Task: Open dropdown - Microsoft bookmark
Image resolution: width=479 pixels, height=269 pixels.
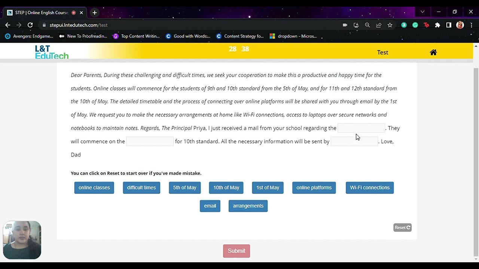Action: pos(293,36)
